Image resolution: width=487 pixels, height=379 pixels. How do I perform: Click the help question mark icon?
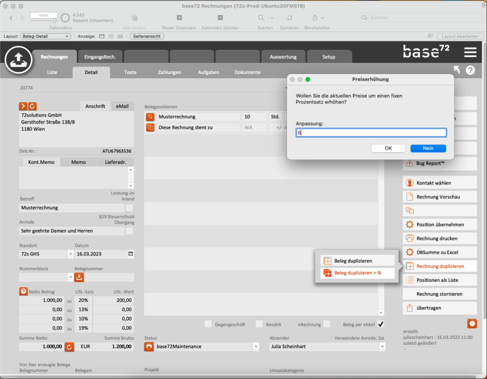tap(470, 70)
